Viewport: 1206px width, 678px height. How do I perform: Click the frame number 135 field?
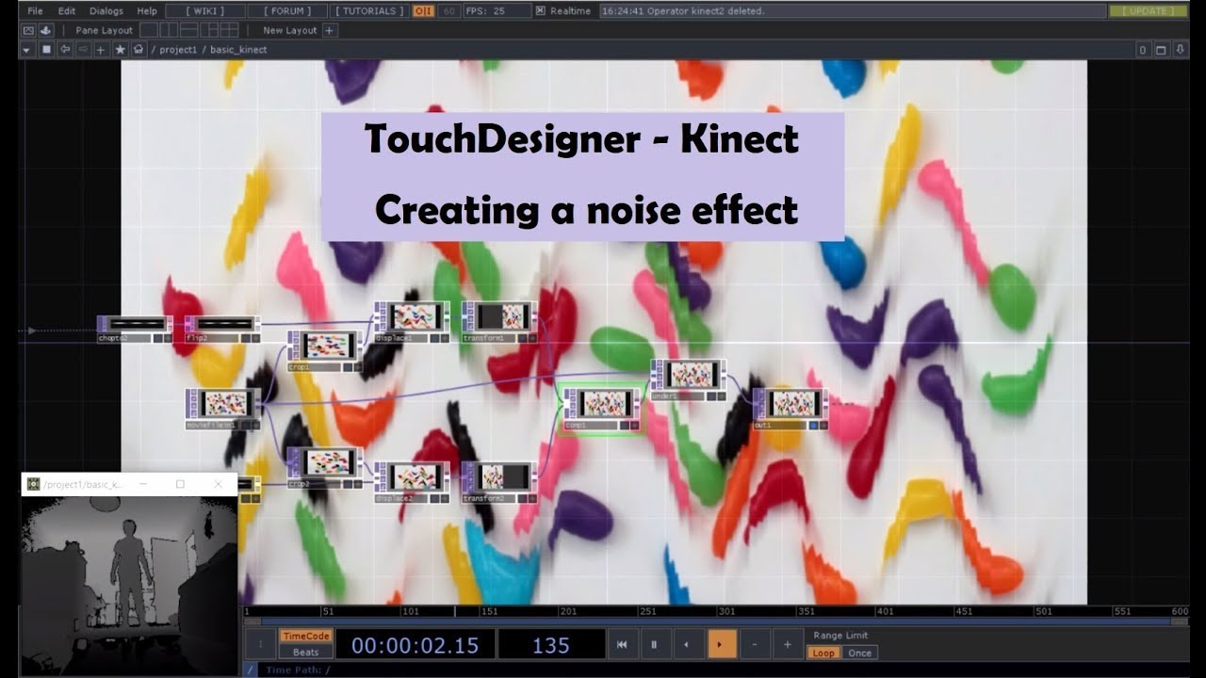(x=551, y=645)
